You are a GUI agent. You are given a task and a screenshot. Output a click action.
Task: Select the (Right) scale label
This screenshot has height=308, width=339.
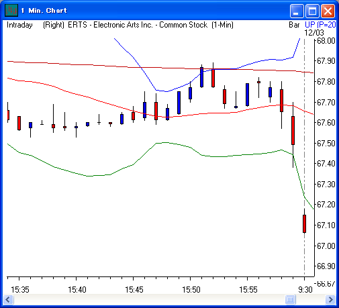tap(54, 25)
